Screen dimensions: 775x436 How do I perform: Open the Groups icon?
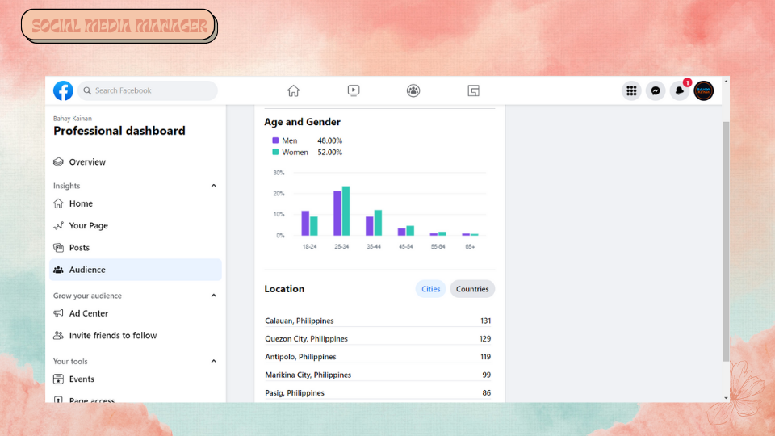click(x=413, y=90)
